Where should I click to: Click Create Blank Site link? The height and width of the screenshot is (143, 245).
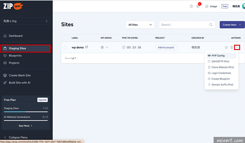pyautogui.click(x=20, y=75)
